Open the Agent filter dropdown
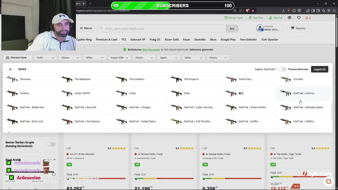Viewport: 338px width, 190px height. point(168,58)
